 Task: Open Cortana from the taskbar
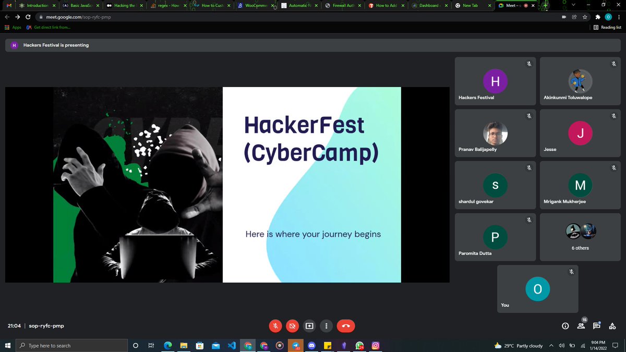point(136,345)
